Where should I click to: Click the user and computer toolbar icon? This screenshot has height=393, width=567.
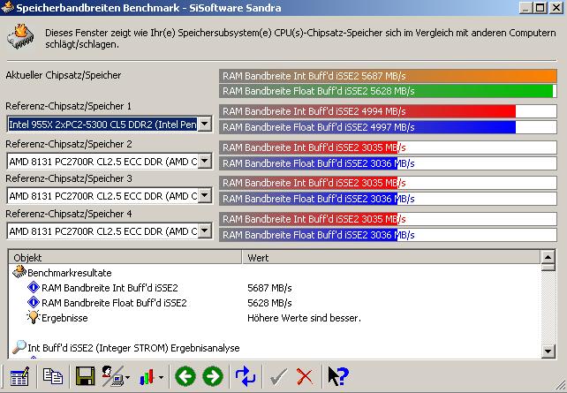(x=112, y=376)
